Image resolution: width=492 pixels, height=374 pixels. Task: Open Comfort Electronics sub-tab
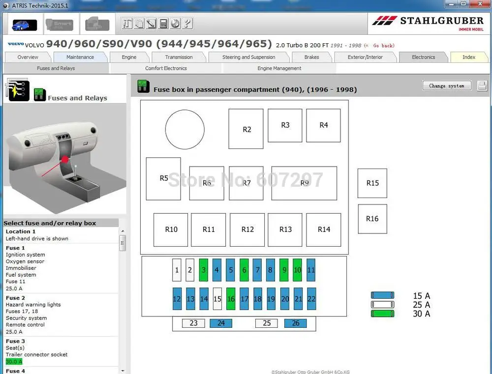(x=166, y=68)
